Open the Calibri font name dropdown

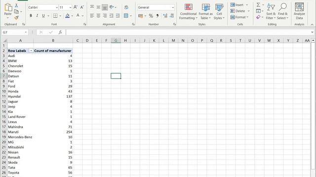coord(57,7)
